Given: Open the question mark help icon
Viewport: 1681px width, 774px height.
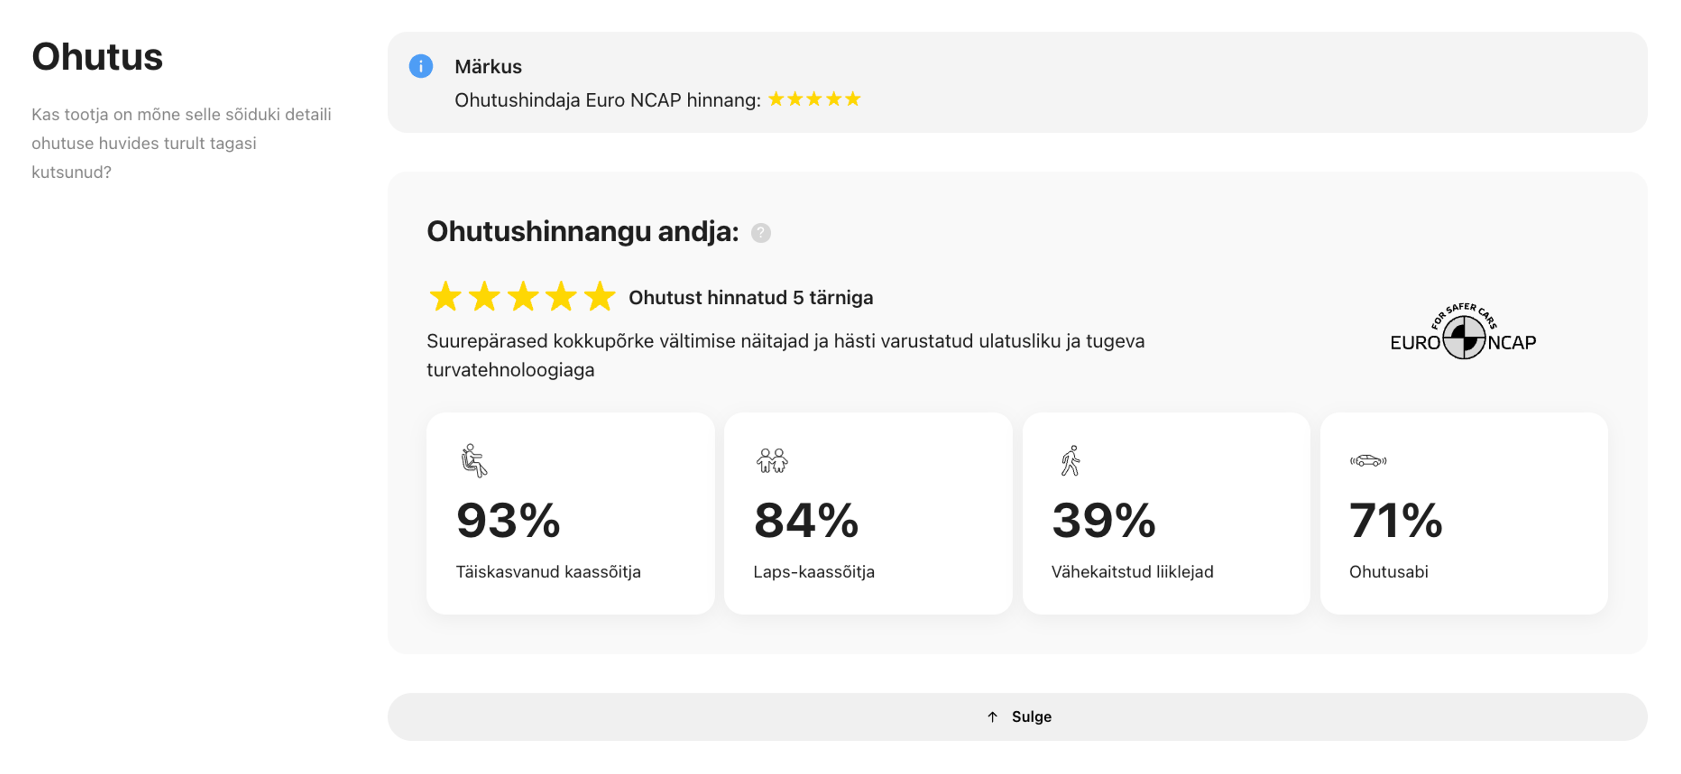Looking at the screenshot, I should pyautogui.click(x=760, y=233).
